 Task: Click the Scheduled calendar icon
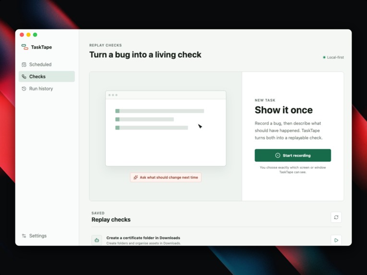(x=24, y=64)
